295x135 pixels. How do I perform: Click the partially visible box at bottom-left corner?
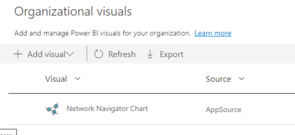coord(8,132)
